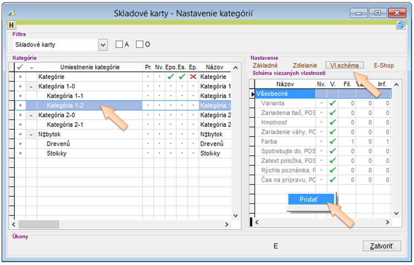
Task: Select the Všeobecné schema row
Action: click(x=285, y=94)
